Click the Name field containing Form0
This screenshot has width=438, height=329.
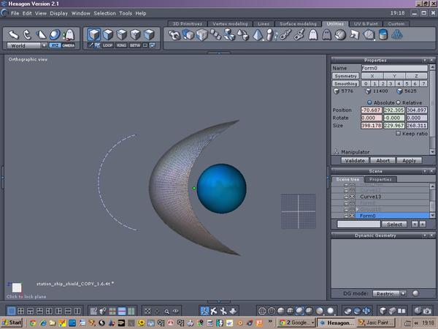pos(394,68)
